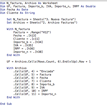107x107 pixels.
Task: Click the .Range("H12") reference
Action: (x=40, y=32)
